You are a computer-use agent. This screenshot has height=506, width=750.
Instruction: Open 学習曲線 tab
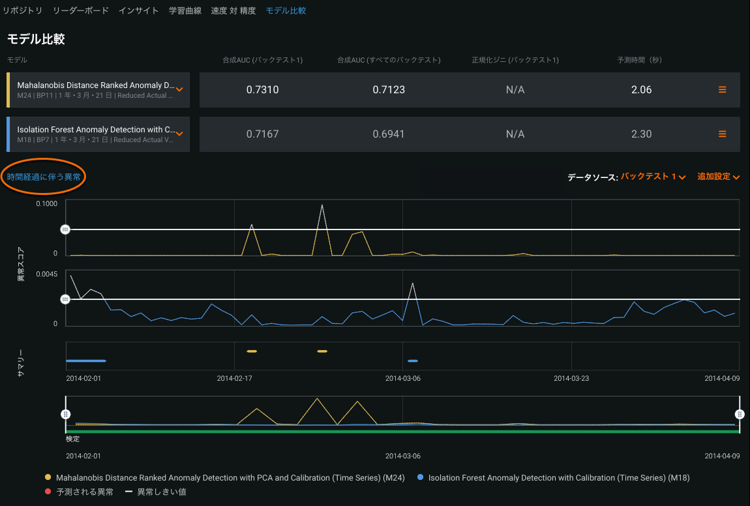185,11
